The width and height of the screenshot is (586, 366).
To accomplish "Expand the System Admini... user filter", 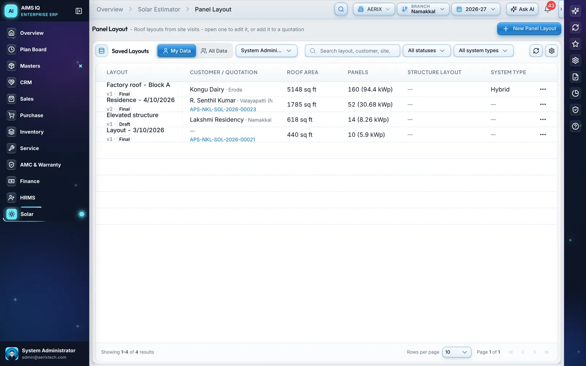I will point(266,51).
